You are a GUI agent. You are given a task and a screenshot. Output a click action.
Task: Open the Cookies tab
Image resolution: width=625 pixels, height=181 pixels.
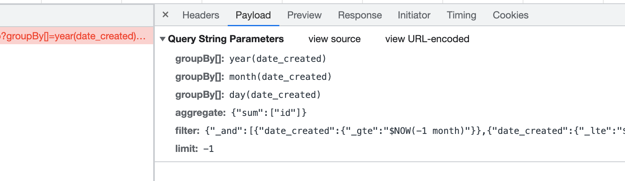tap(511, 15)
